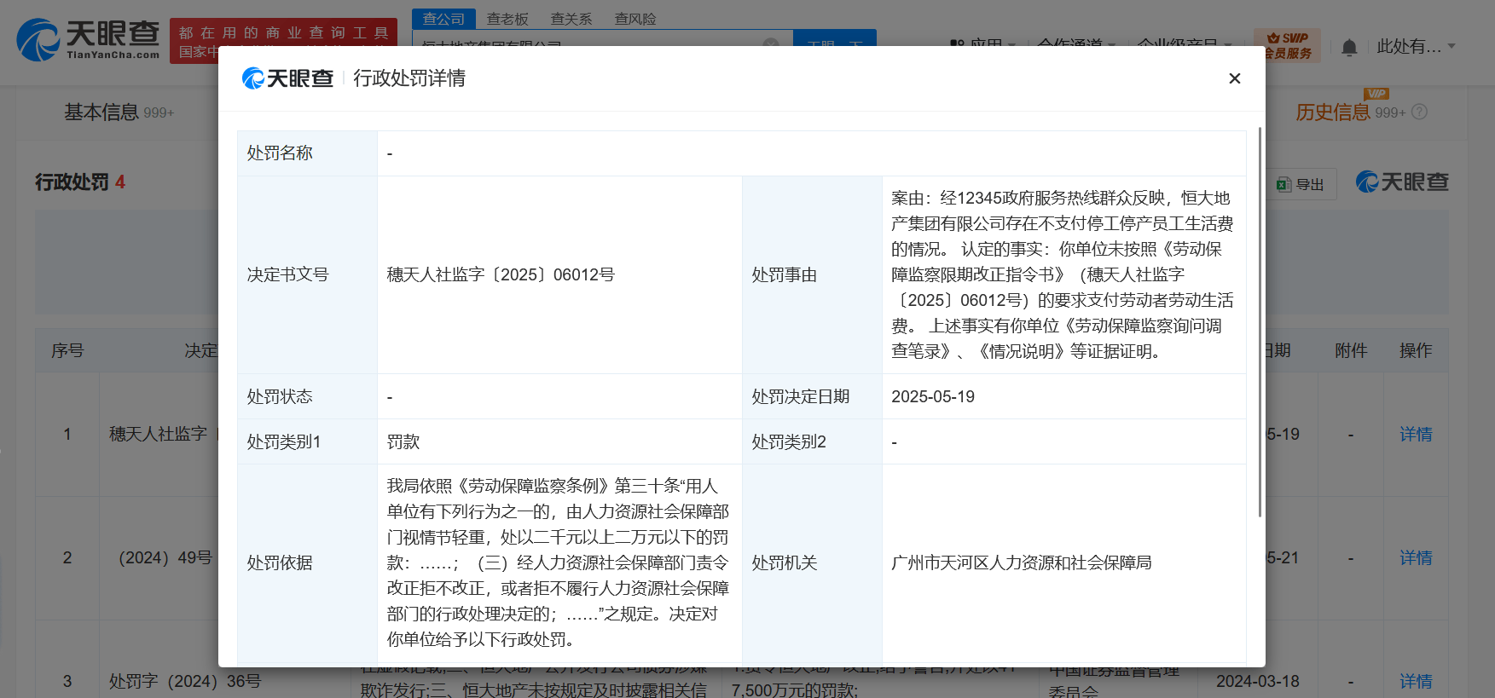The image size is (1495, 698).
Task: Select the 处罚状态 label cell
Action: (x=307, y=396)
